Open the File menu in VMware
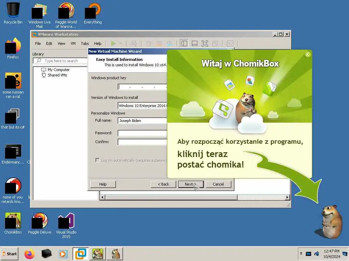Image resolution: width=349 pixels, height=261 pixels. [38, 43]
